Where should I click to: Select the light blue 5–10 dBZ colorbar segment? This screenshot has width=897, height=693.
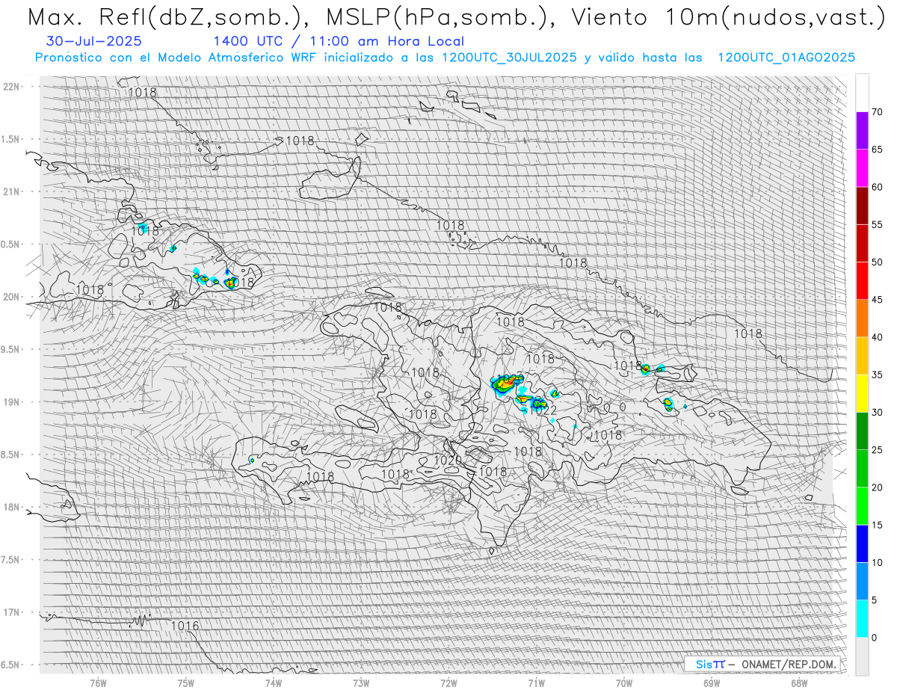pyautogui.click(x=862, y=581)
